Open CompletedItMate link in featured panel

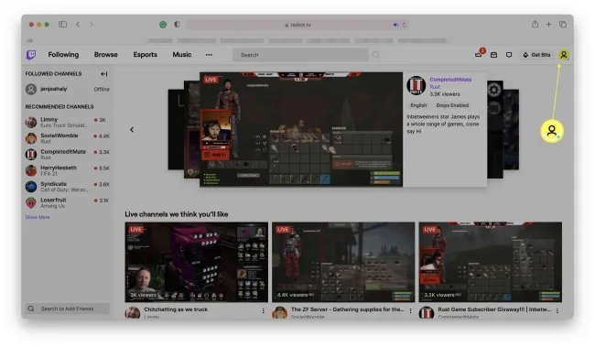(450, 80)
